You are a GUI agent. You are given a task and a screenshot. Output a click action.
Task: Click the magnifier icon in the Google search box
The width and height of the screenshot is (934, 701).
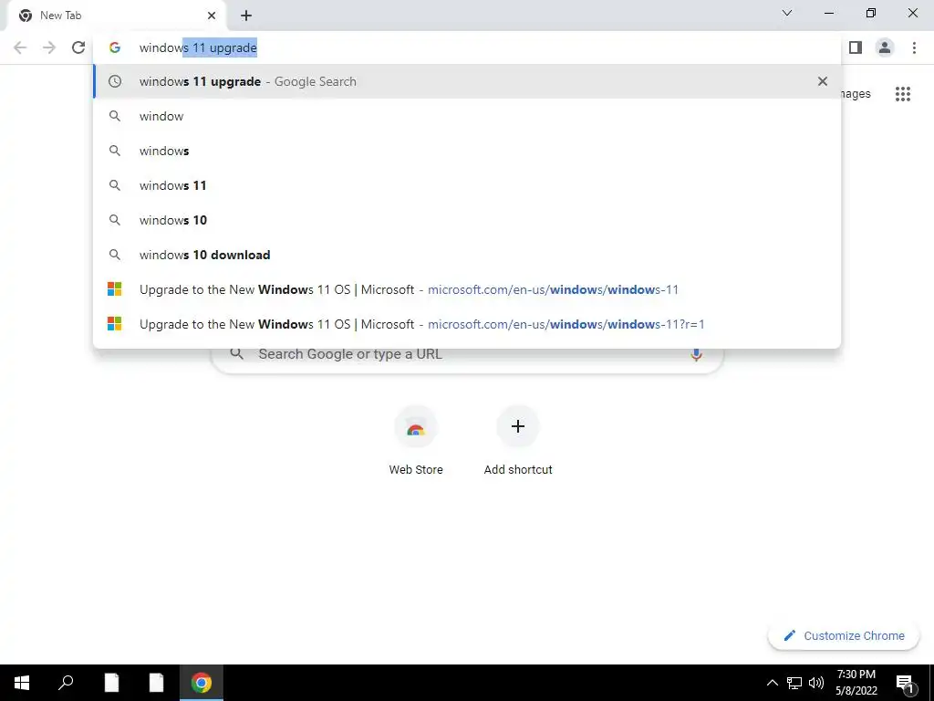pos(236,353)
